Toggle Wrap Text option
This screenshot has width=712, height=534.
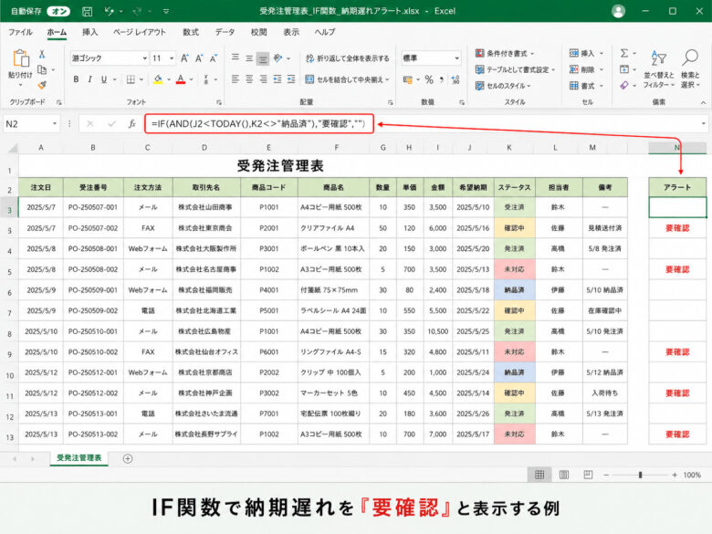[348, 58]
